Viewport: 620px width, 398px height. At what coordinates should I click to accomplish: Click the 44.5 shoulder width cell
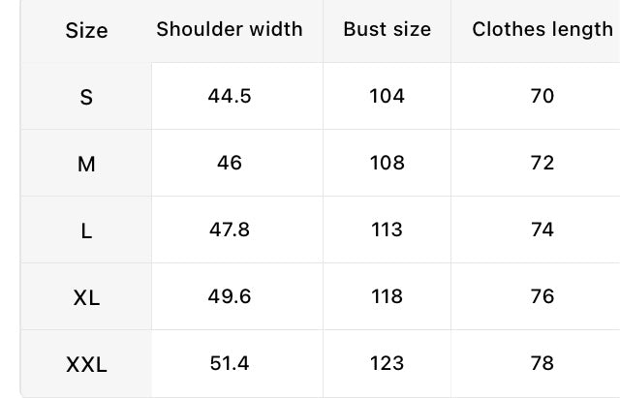pos(230,96)
